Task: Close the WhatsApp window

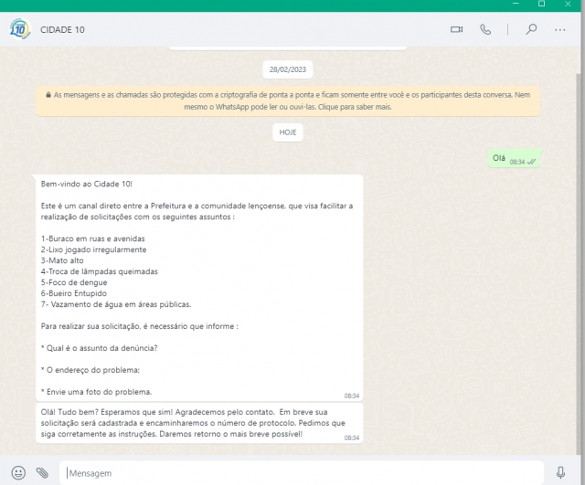Action: [568, 4]
